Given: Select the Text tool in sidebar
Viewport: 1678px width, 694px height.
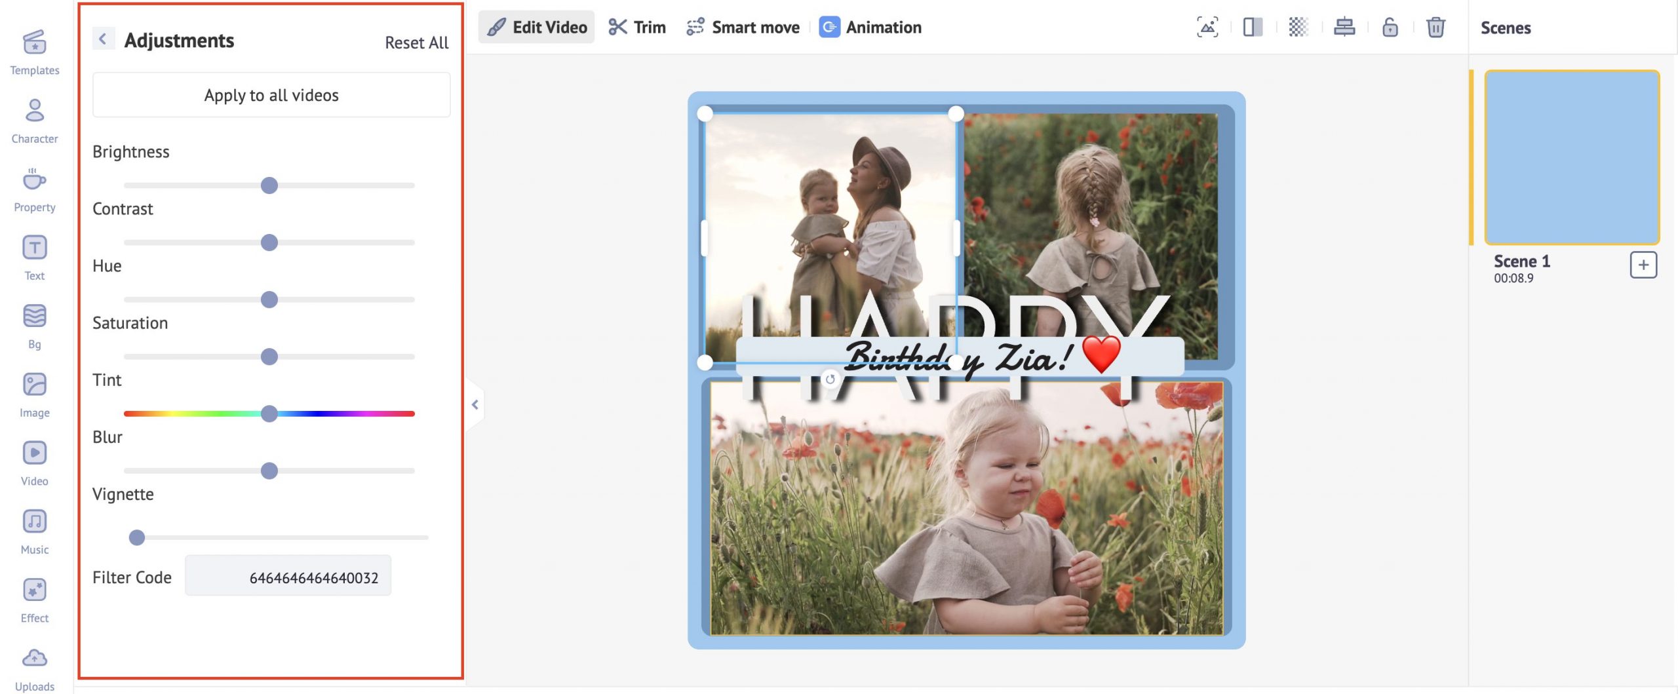Looking at the screenshot, I should point(35,258).
